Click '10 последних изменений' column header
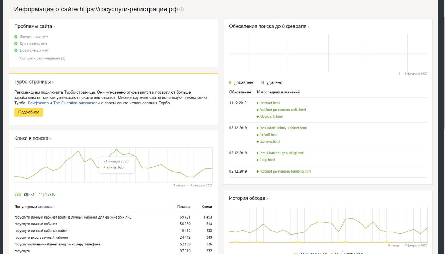Image resolution: width=445 pixels, height=254 pixels. [278, 92]
